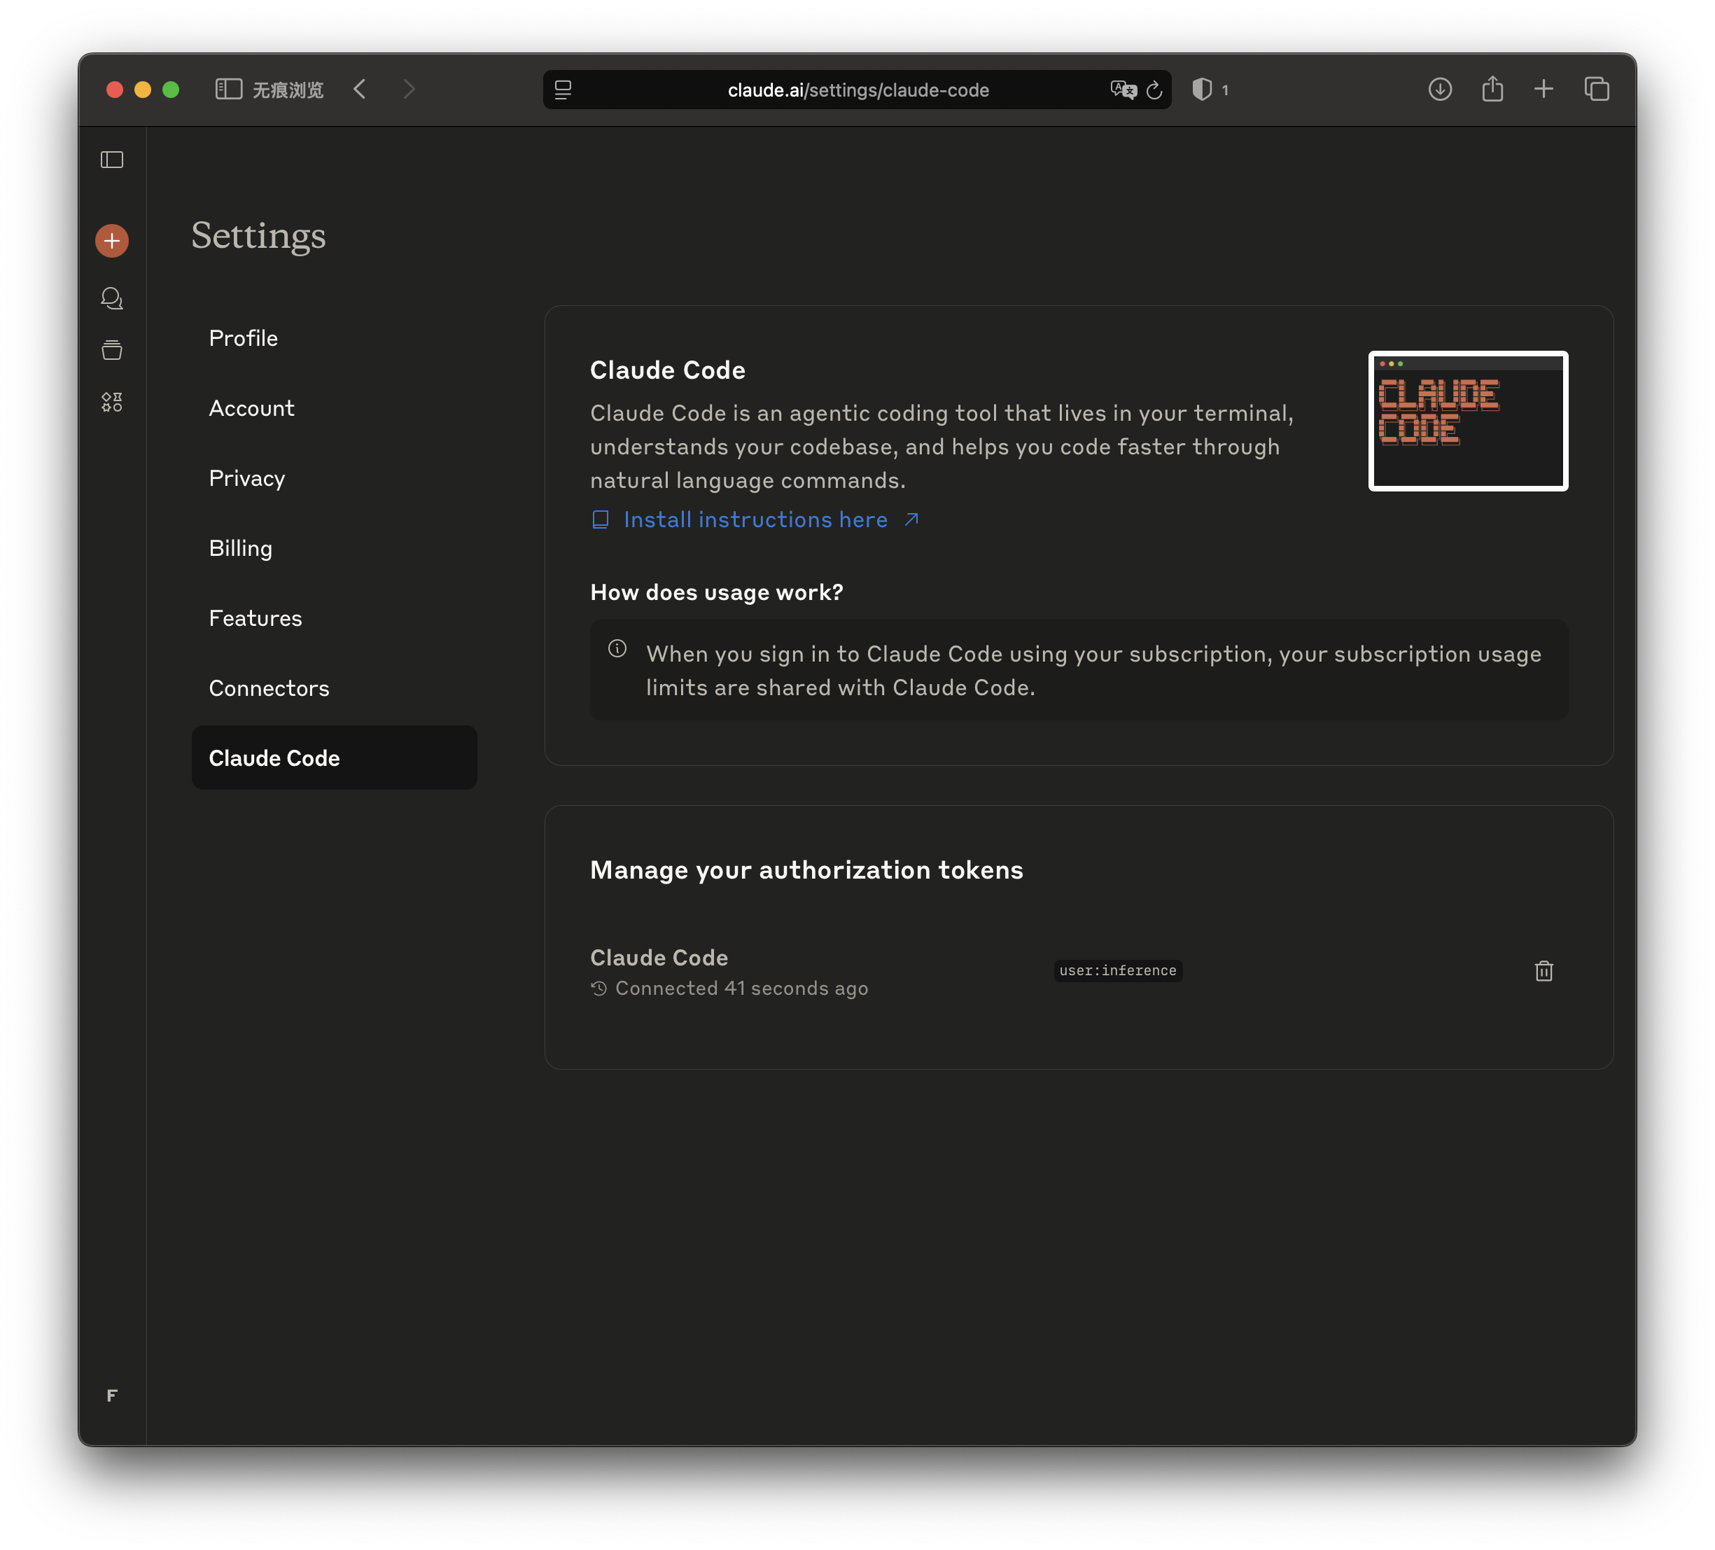Delete the Claude Code authorization token
Screen dimensions: 1715x1550
(x=1543, y=970)
